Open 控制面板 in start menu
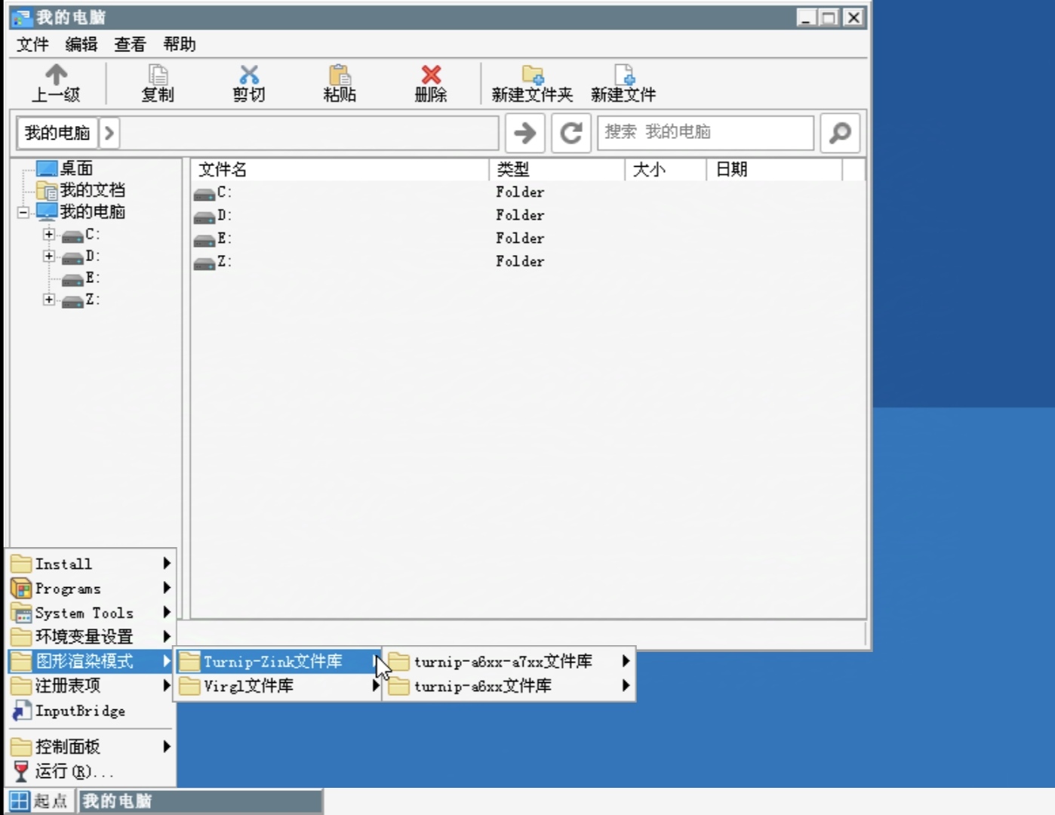The height and width of the screenshot is (815, 1055). click(x=91, y=747)
